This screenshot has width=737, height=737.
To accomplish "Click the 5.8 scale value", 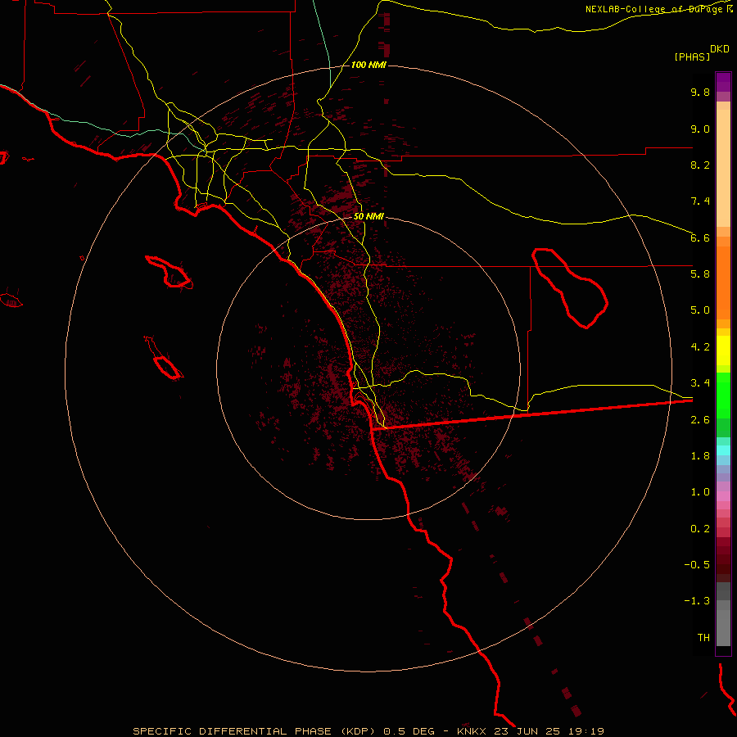I will (700, 274).
